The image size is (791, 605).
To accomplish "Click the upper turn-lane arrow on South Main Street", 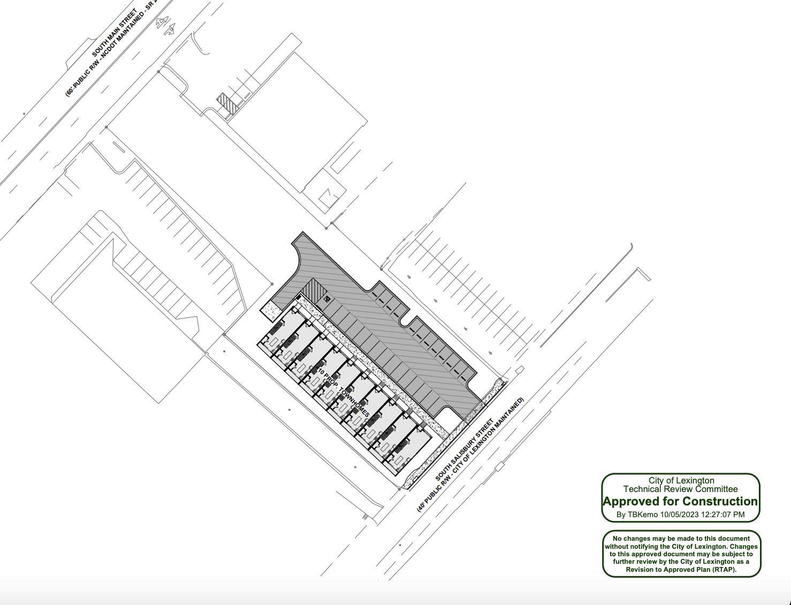I will click(x=161, y=22).
